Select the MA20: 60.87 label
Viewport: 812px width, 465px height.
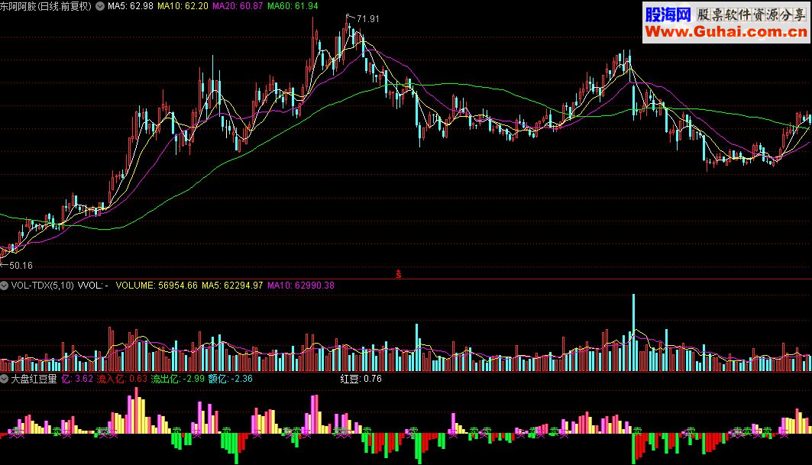(x=238, y=6)
